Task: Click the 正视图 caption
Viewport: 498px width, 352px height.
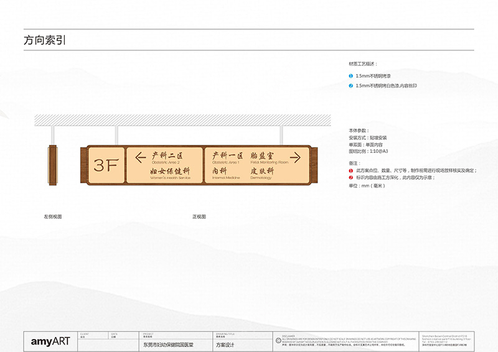Action: point(199,216)
